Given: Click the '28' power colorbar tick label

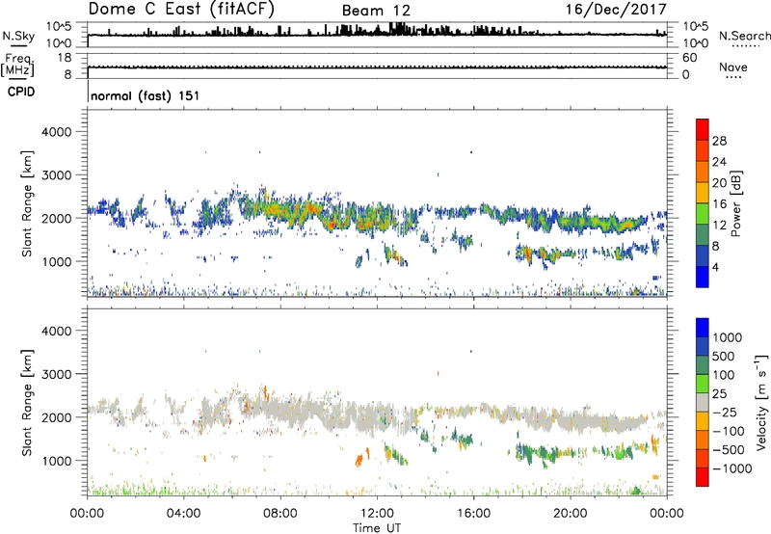Looking at the screenshot, I should click(719, 141).
